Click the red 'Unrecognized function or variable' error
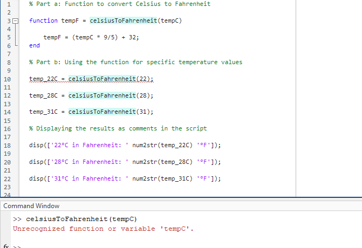This screenshot has width=362, height=248. [x=103, y=229]
